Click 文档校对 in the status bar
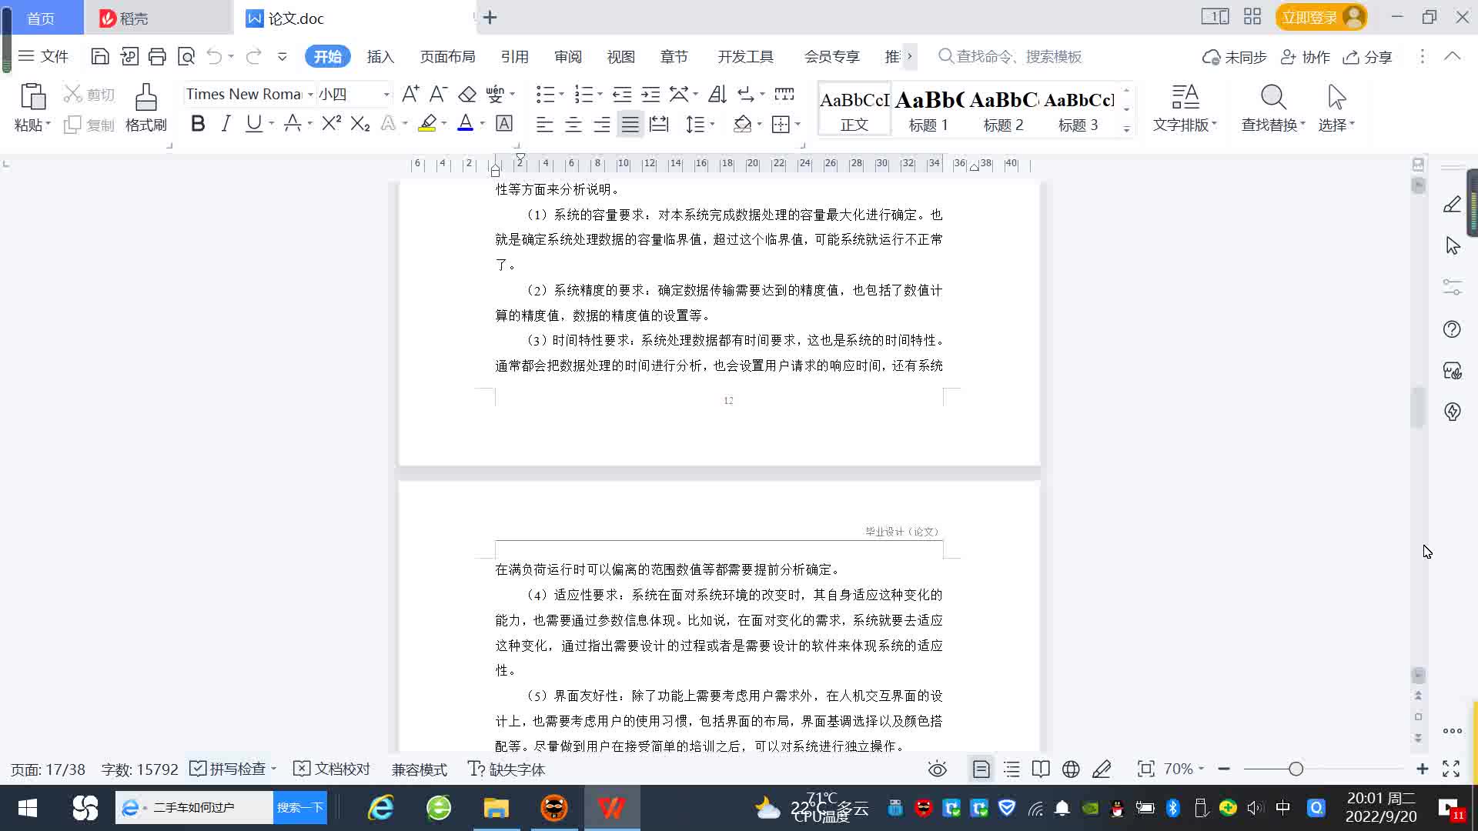Screen dimensions: 1478x831 click(x=333, y=769)
